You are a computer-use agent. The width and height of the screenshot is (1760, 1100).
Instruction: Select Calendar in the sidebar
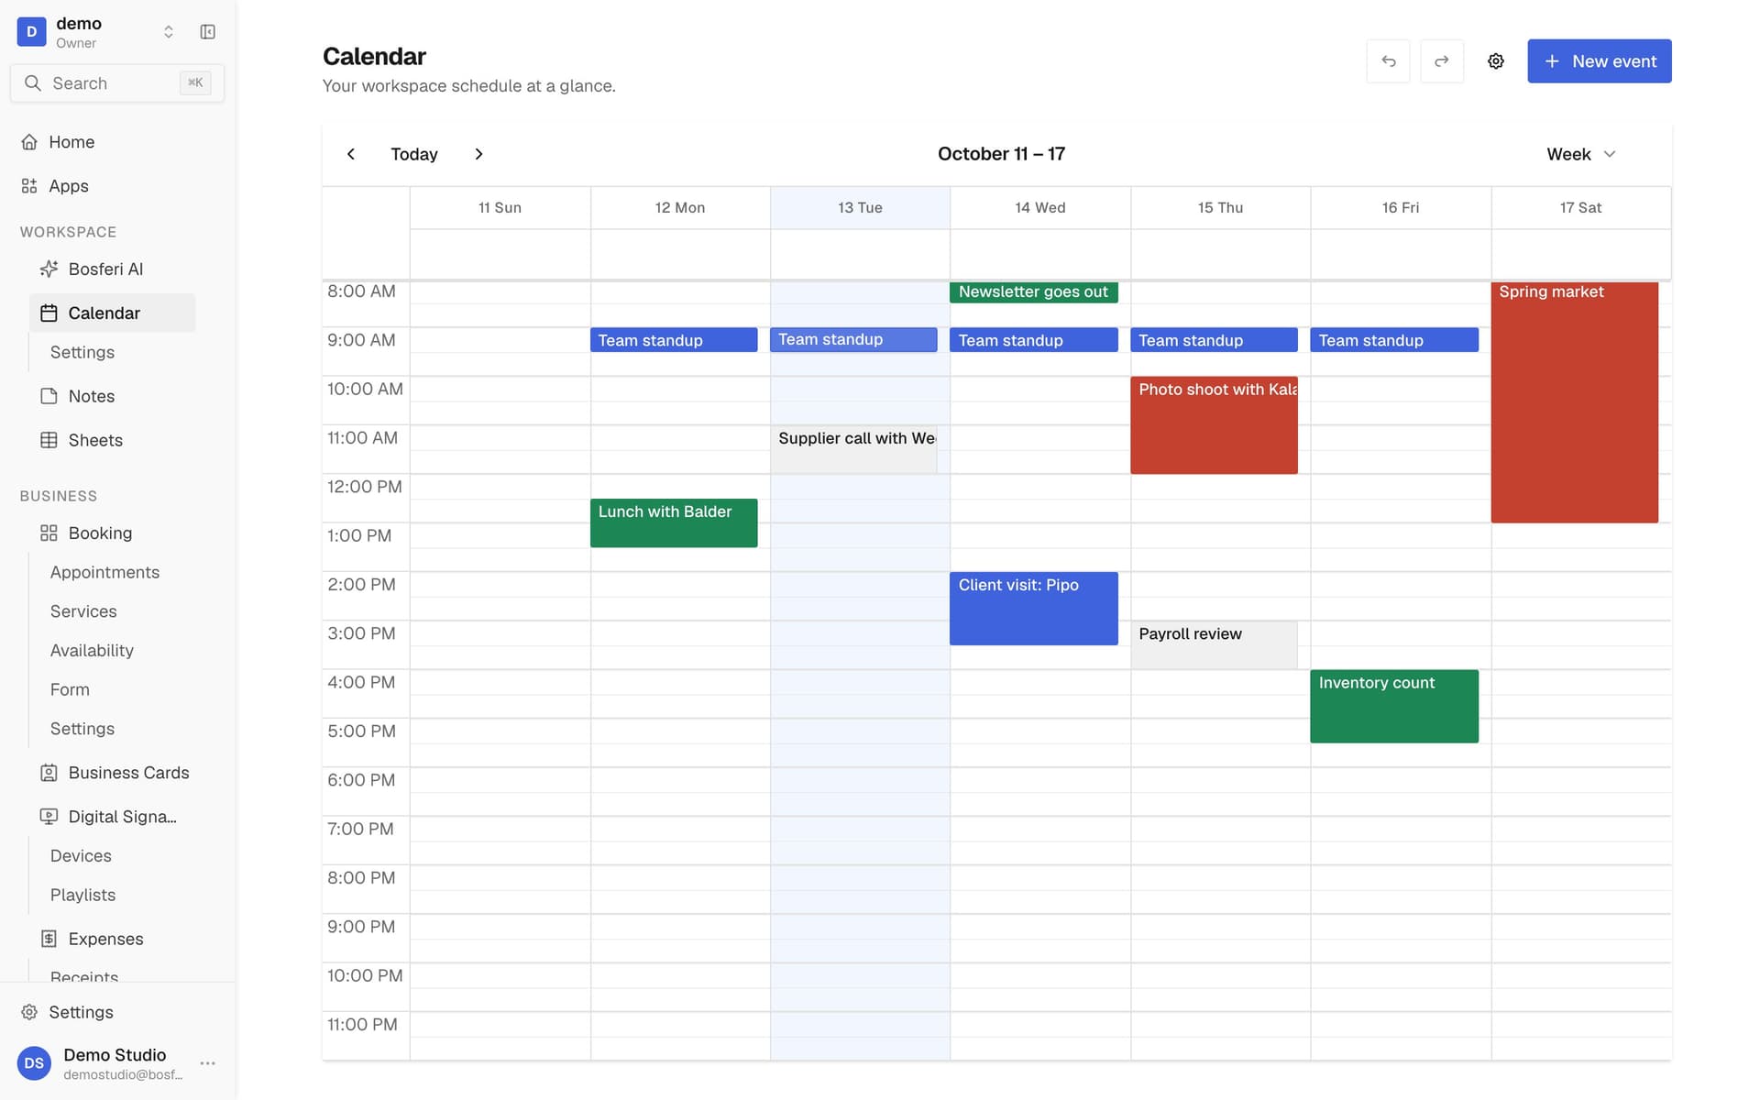click(112, 313)
